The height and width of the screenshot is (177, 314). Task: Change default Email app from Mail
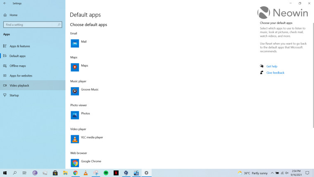tap(84, 42)
